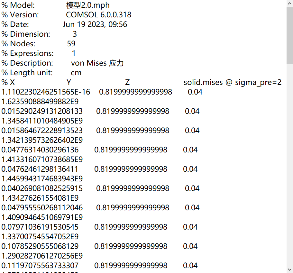Click the X value 0.04776314030296136
Viewport: 293px width, 273px height.
coord(40,150)
